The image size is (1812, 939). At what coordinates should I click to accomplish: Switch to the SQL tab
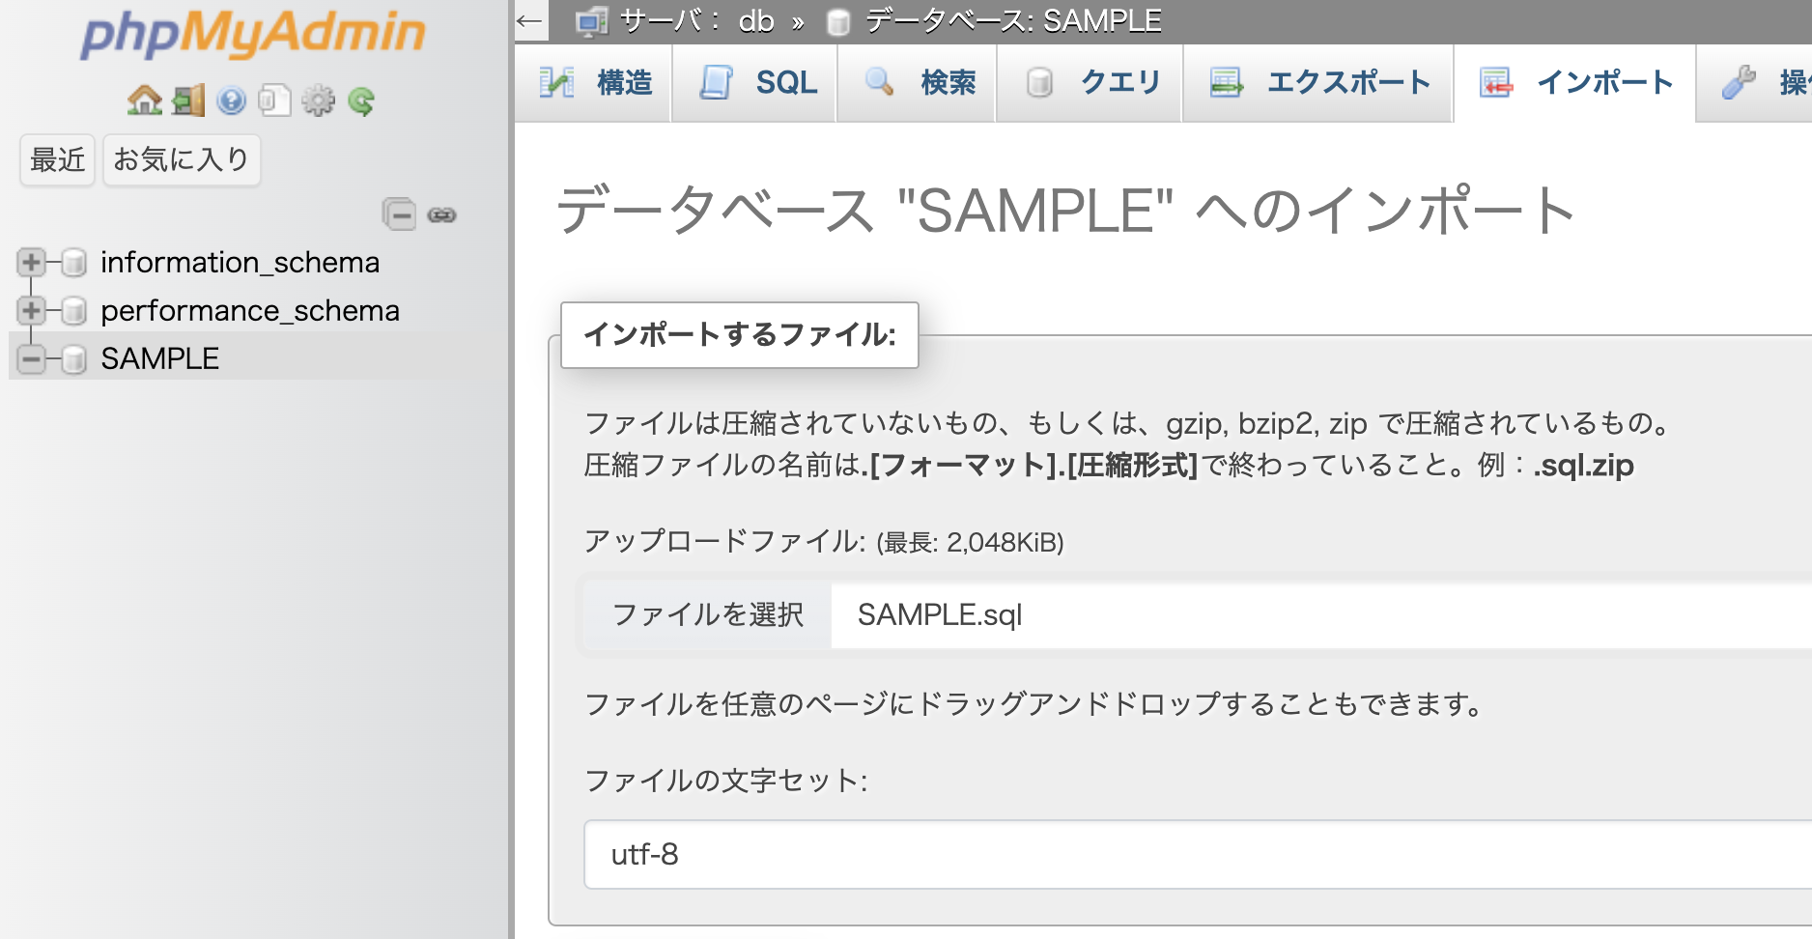coord(754,83)
